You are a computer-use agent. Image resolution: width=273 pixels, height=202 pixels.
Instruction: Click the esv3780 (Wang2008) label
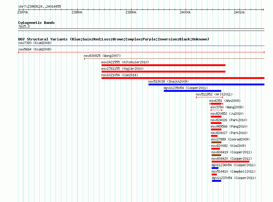pyautogui.click(x=227, y=107)
